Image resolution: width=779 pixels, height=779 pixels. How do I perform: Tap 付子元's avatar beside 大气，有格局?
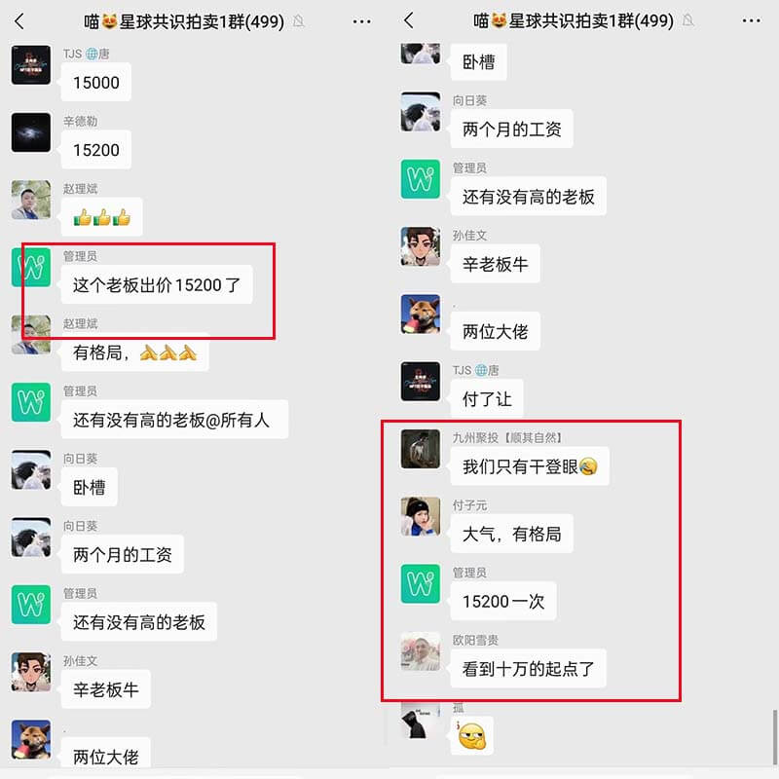pyautogui.click(x=421, y=516)
